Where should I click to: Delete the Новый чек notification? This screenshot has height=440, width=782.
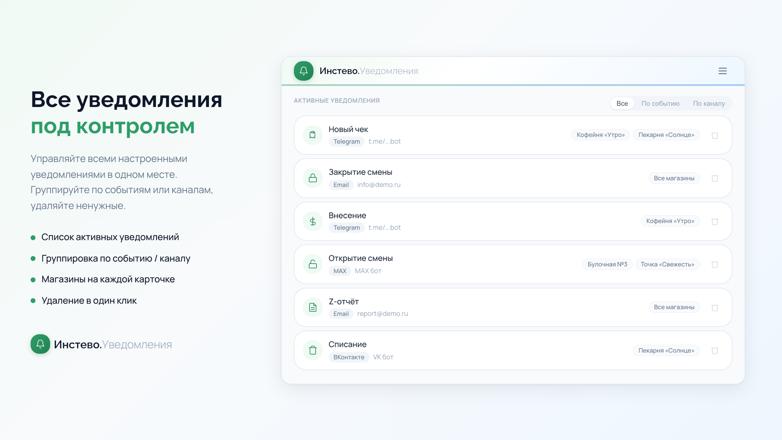[x=714, y=136]
